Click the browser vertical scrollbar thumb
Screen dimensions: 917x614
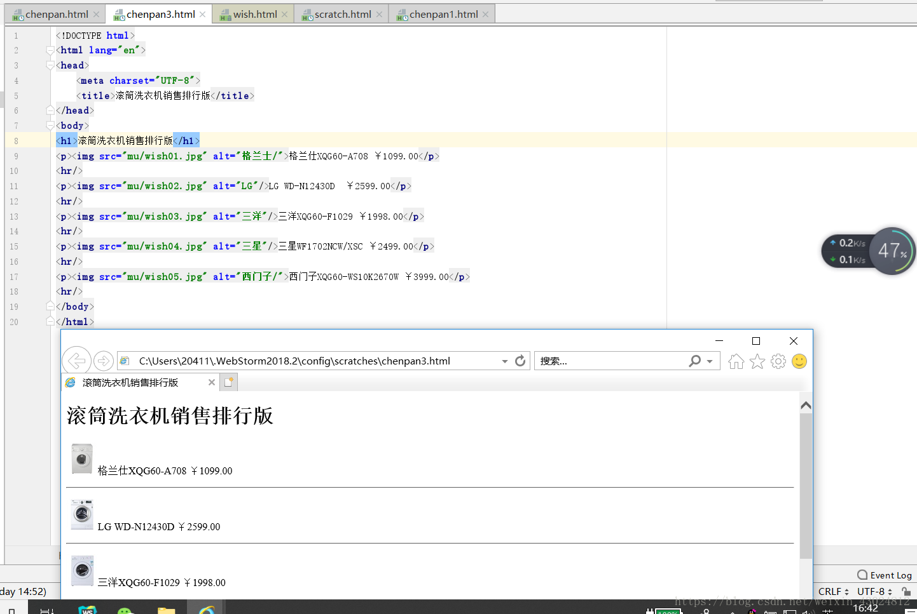click(x=806, y=486)
